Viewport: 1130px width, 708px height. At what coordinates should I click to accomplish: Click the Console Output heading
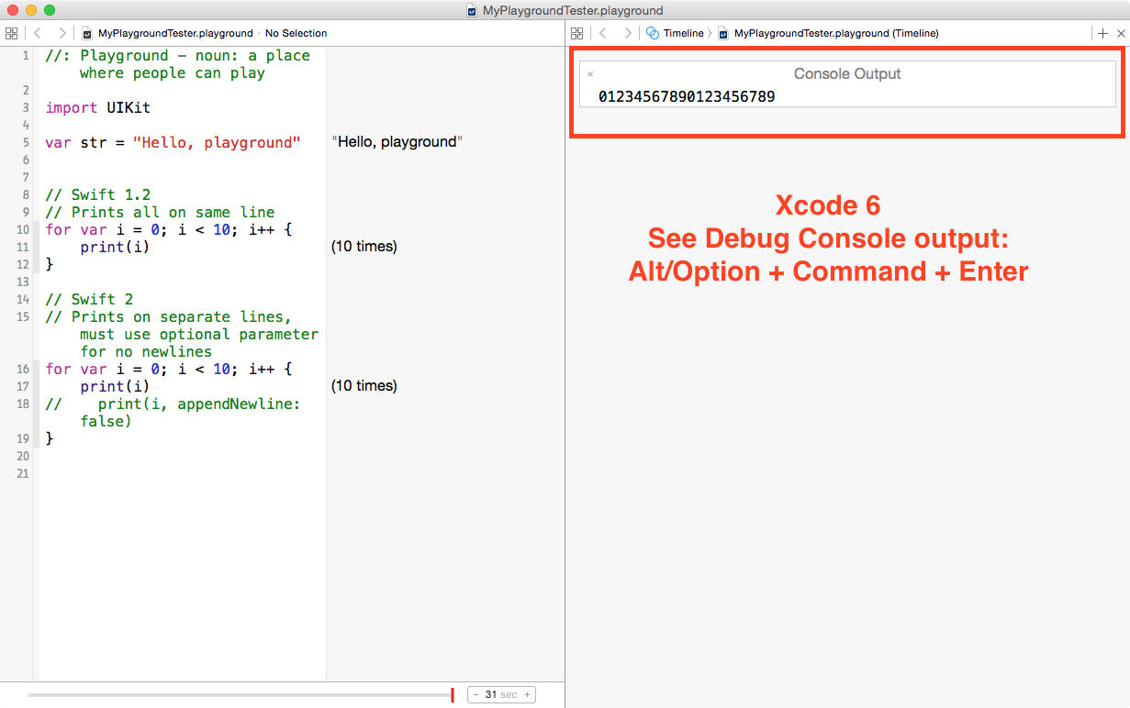847,73
